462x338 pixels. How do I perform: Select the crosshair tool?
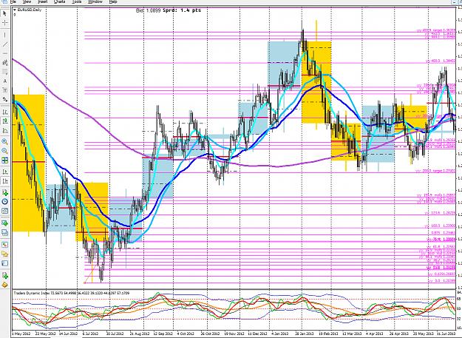point(4,23)
